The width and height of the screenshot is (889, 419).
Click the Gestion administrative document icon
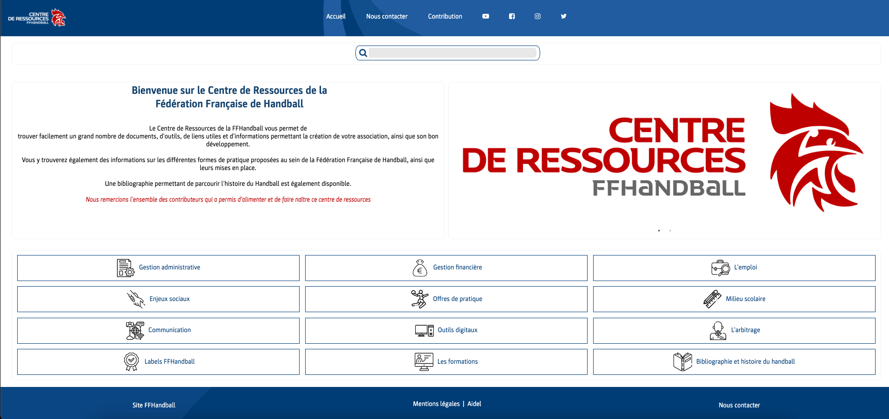point(125,268)
